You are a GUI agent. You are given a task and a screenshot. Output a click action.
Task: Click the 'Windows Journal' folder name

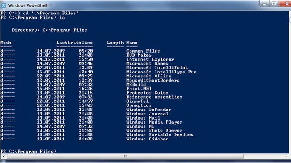(147, 114)
